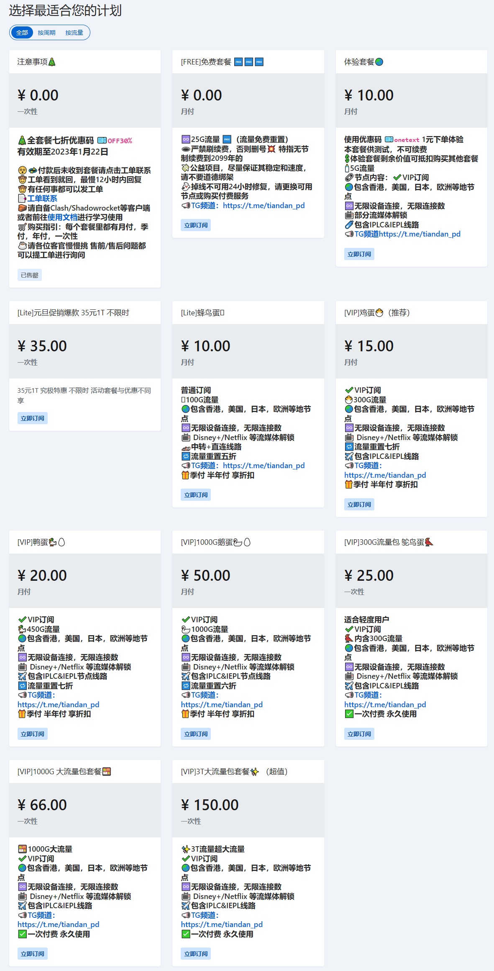Select the 全部 filter tab
494x971 pixels.
pos(22,33)
